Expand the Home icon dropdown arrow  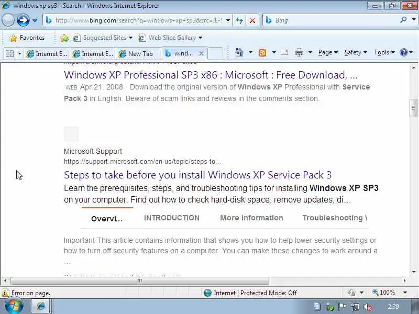point(250,52)
